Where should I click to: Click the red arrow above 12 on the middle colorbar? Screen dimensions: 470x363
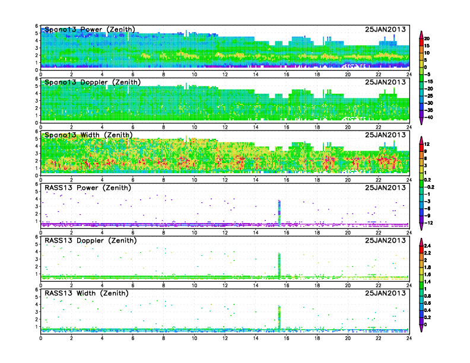[421, 138]
